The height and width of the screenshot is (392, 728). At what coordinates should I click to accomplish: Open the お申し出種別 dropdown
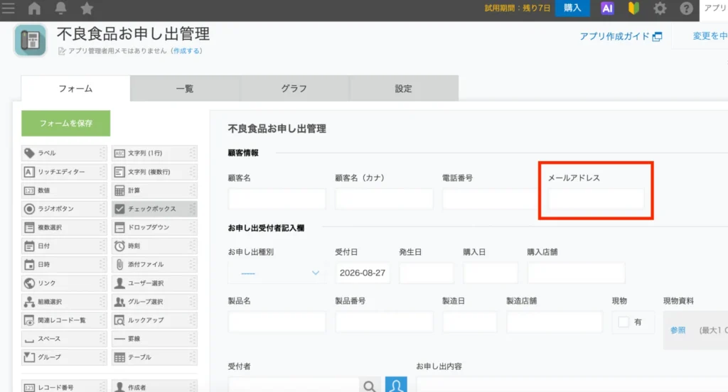(x=277, y=273)
